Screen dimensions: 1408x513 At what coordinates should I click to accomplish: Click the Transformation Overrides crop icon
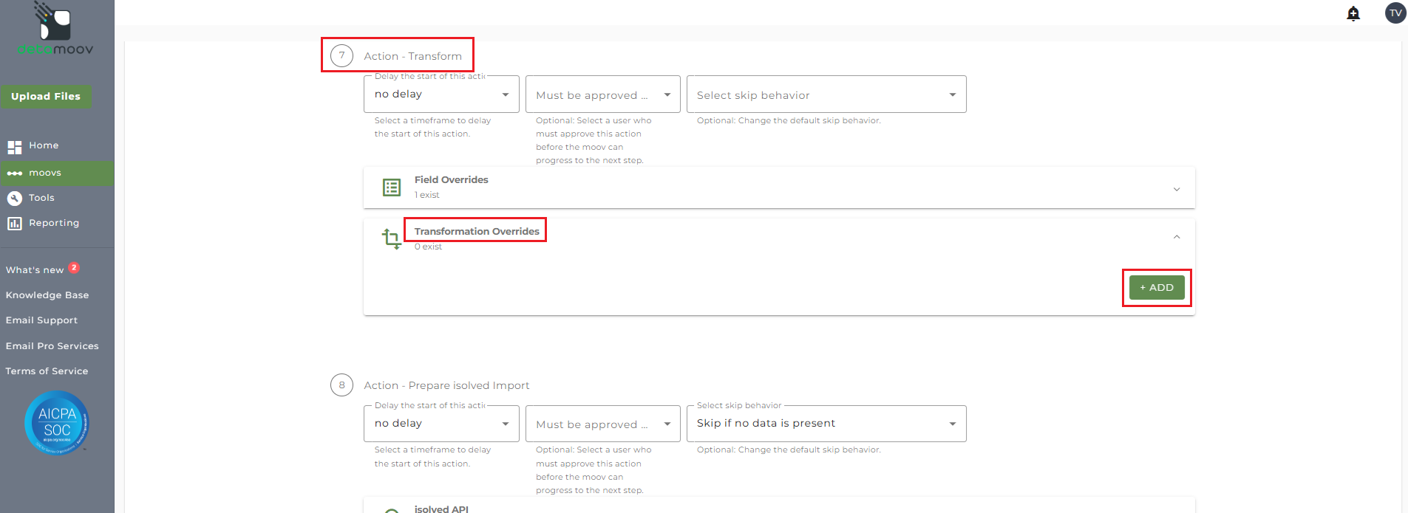(x=392, y=238)
